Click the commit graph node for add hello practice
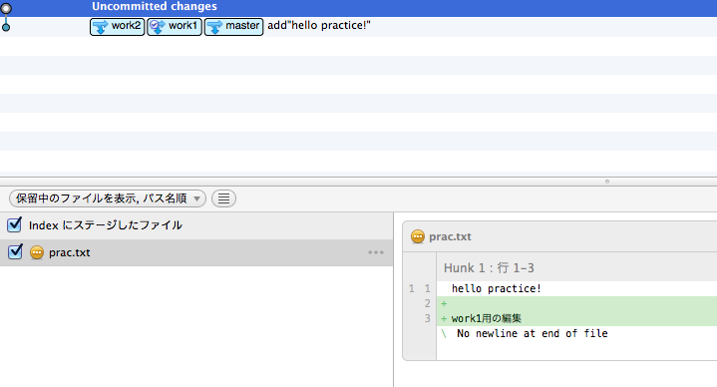Viewport: 717px width, 387px height. coord(6,28)
